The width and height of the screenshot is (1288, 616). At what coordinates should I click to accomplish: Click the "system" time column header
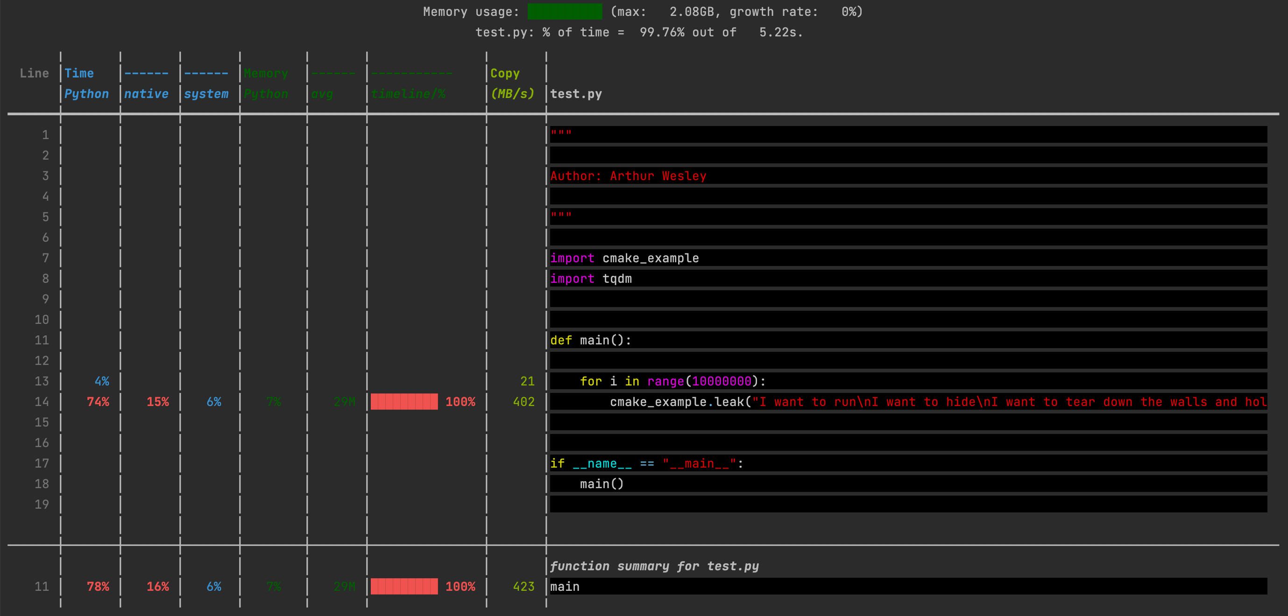coord(206,94)
